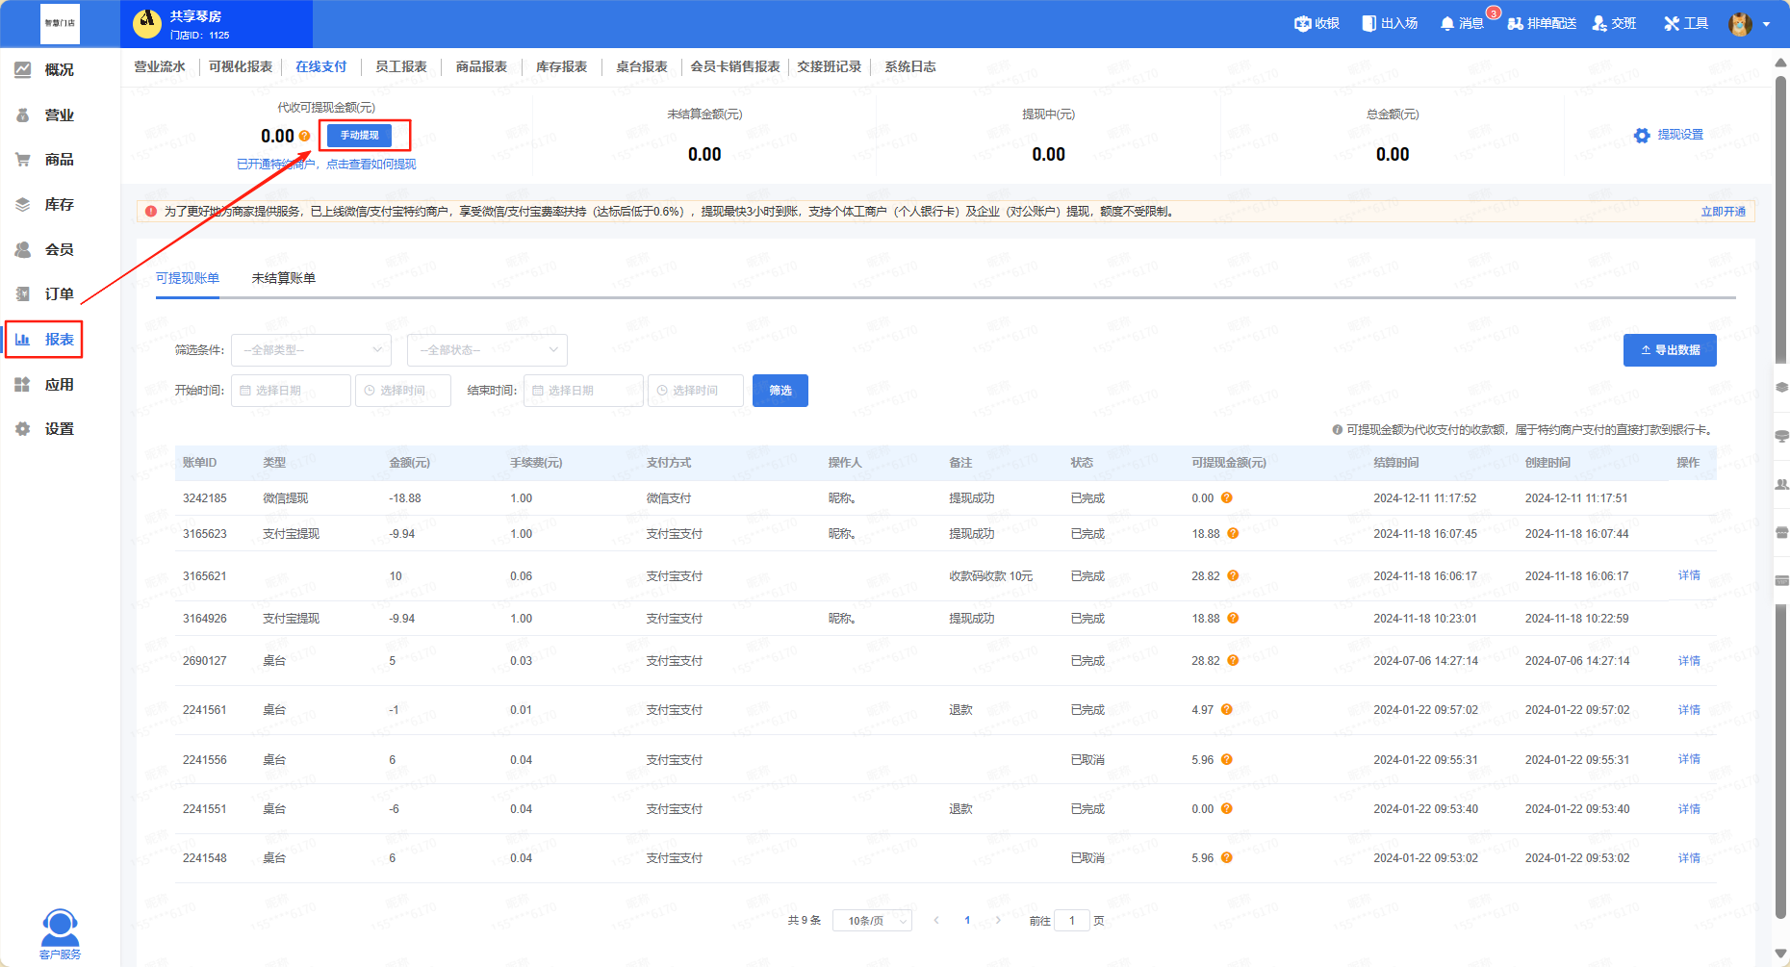The width and height of the screenshot is (1790, 967).
Task: Click page number 1 in pagination
Action: [x=967, y=921]
